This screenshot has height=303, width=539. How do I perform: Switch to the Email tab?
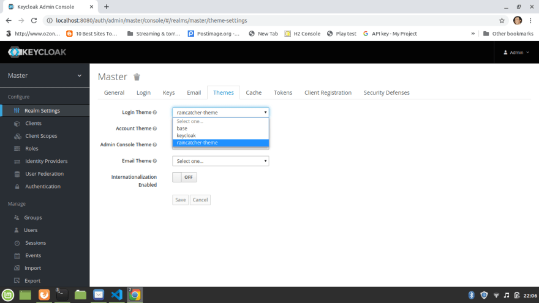[194, 93]
